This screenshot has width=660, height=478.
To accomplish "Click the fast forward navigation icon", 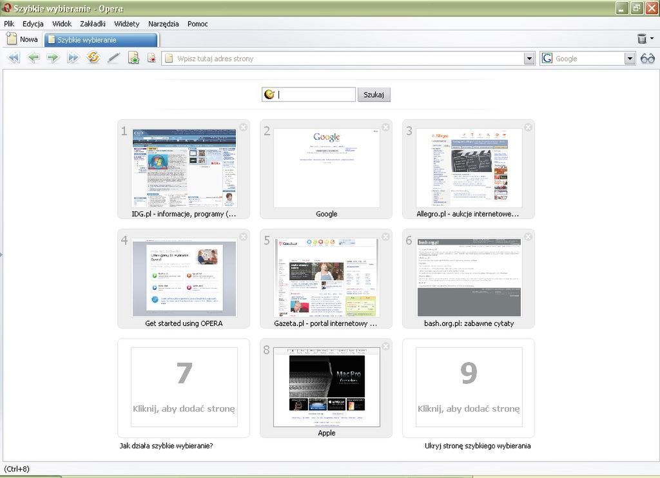I will [x=73, y=57].
